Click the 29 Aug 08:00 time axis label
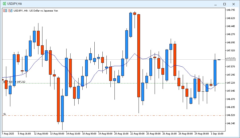The width and height of the screenshot is (240, 138). [202, 134]
